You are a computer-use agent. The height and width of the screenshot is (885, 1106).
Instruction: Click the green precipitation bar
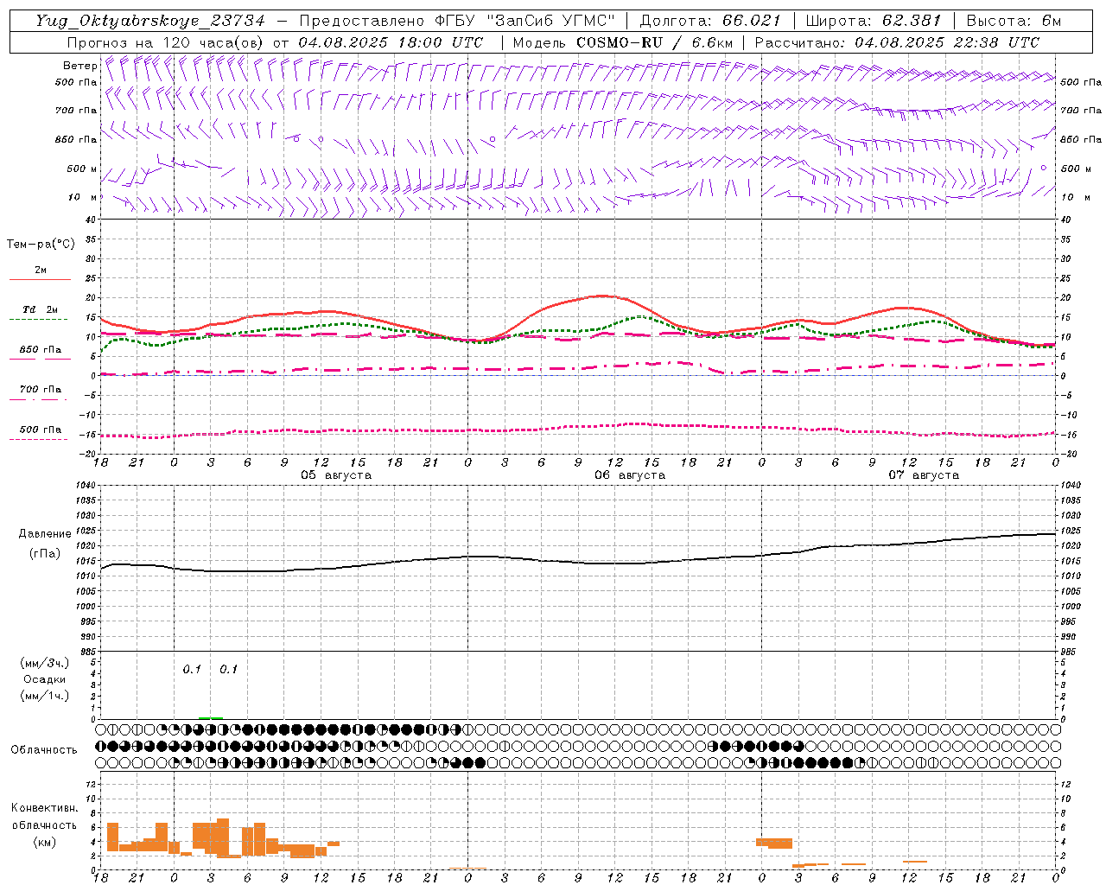click(x=211, y=717)
